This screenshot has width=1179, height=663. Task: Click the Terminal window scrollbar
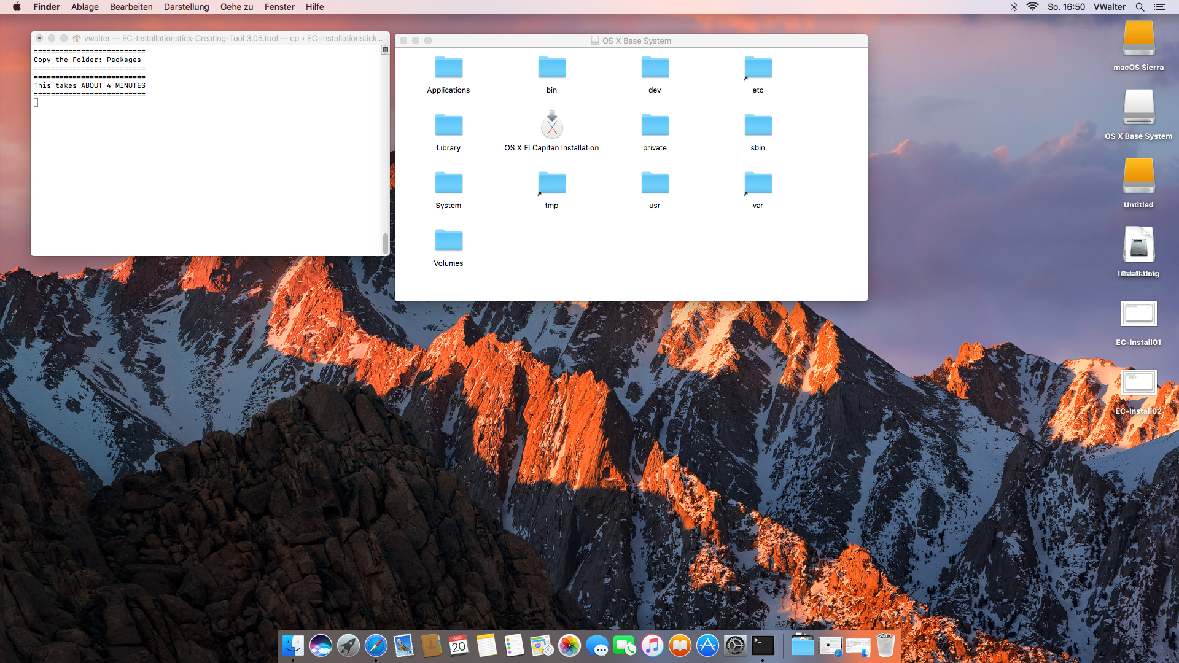pyautogui.click(x=385, y=243)
